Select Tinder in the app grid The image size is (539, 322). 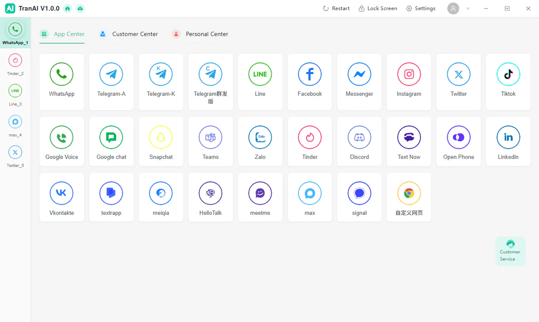pos(310,142)
